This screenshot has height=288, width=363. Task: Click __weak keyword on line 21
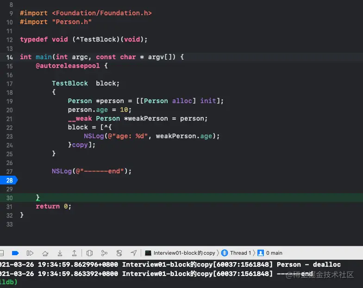point(80,118)
